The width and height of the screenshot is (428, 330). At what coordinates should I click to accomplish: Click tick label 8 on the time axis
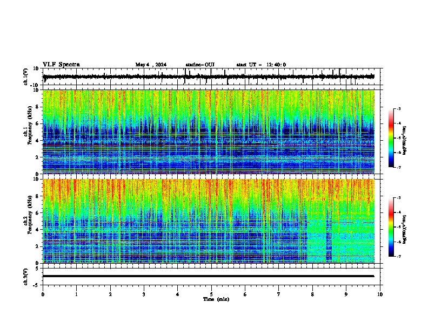[312, 294]
